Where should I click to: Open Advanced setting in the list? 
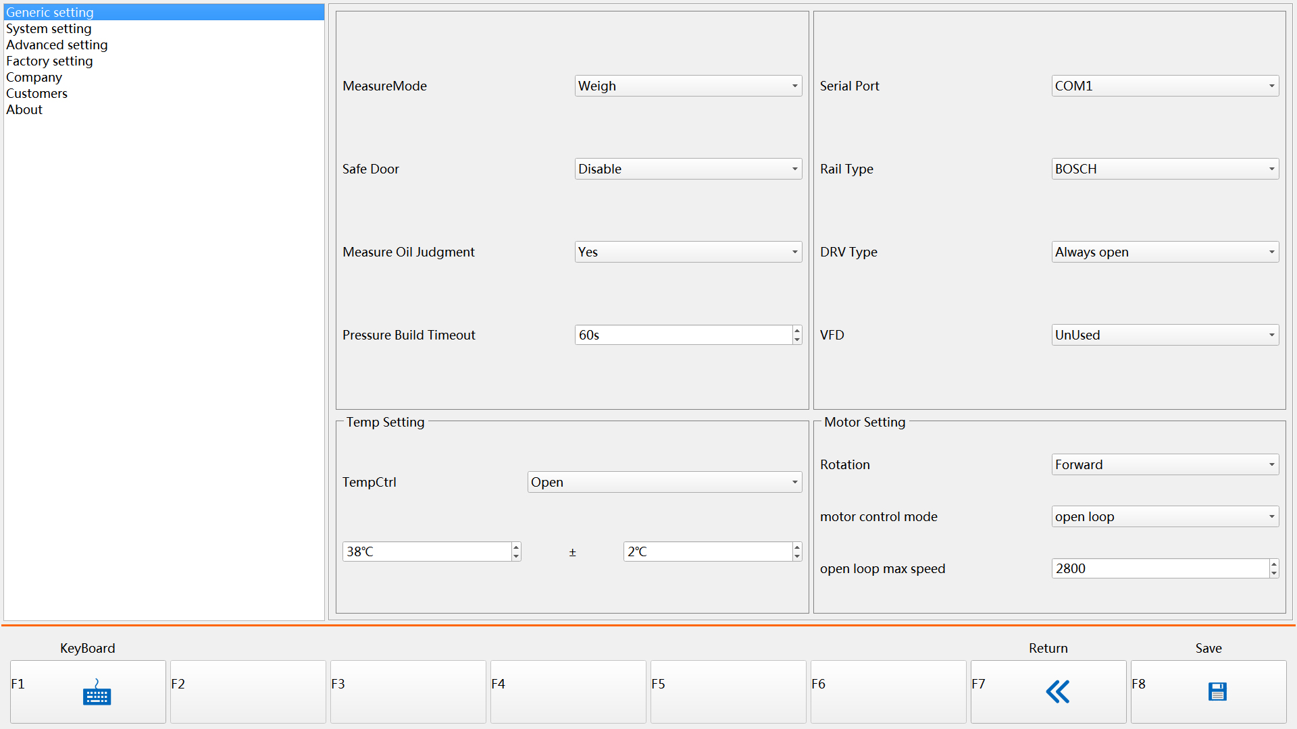click(57, 45)
